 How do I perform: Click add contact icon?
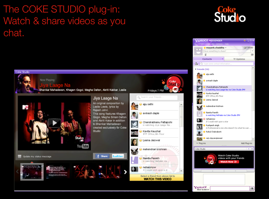[x=197, y=64]
